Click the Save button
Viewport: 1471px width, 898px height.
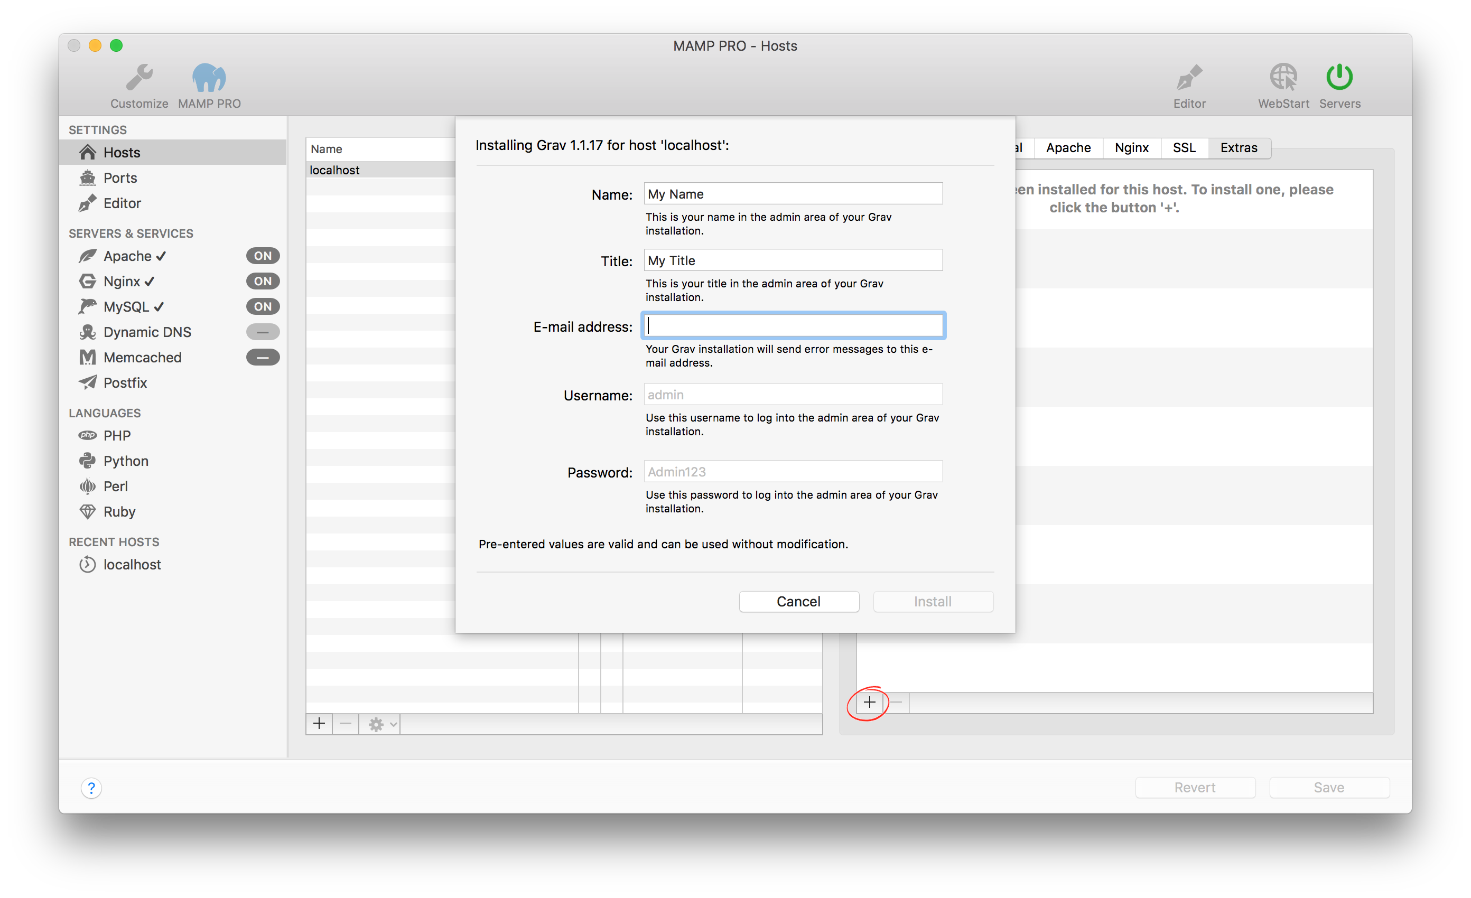(1329, 787)
